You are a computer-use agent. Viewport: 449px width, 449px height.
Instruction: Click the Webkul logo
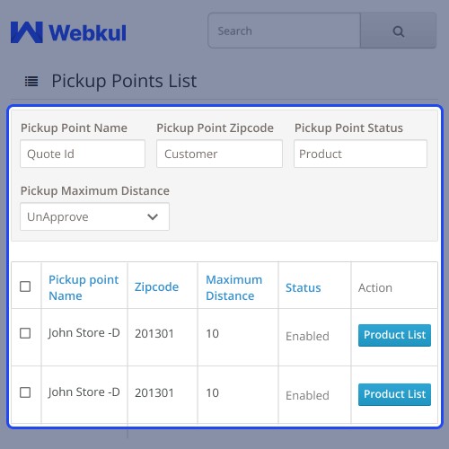tap(68, 32)
